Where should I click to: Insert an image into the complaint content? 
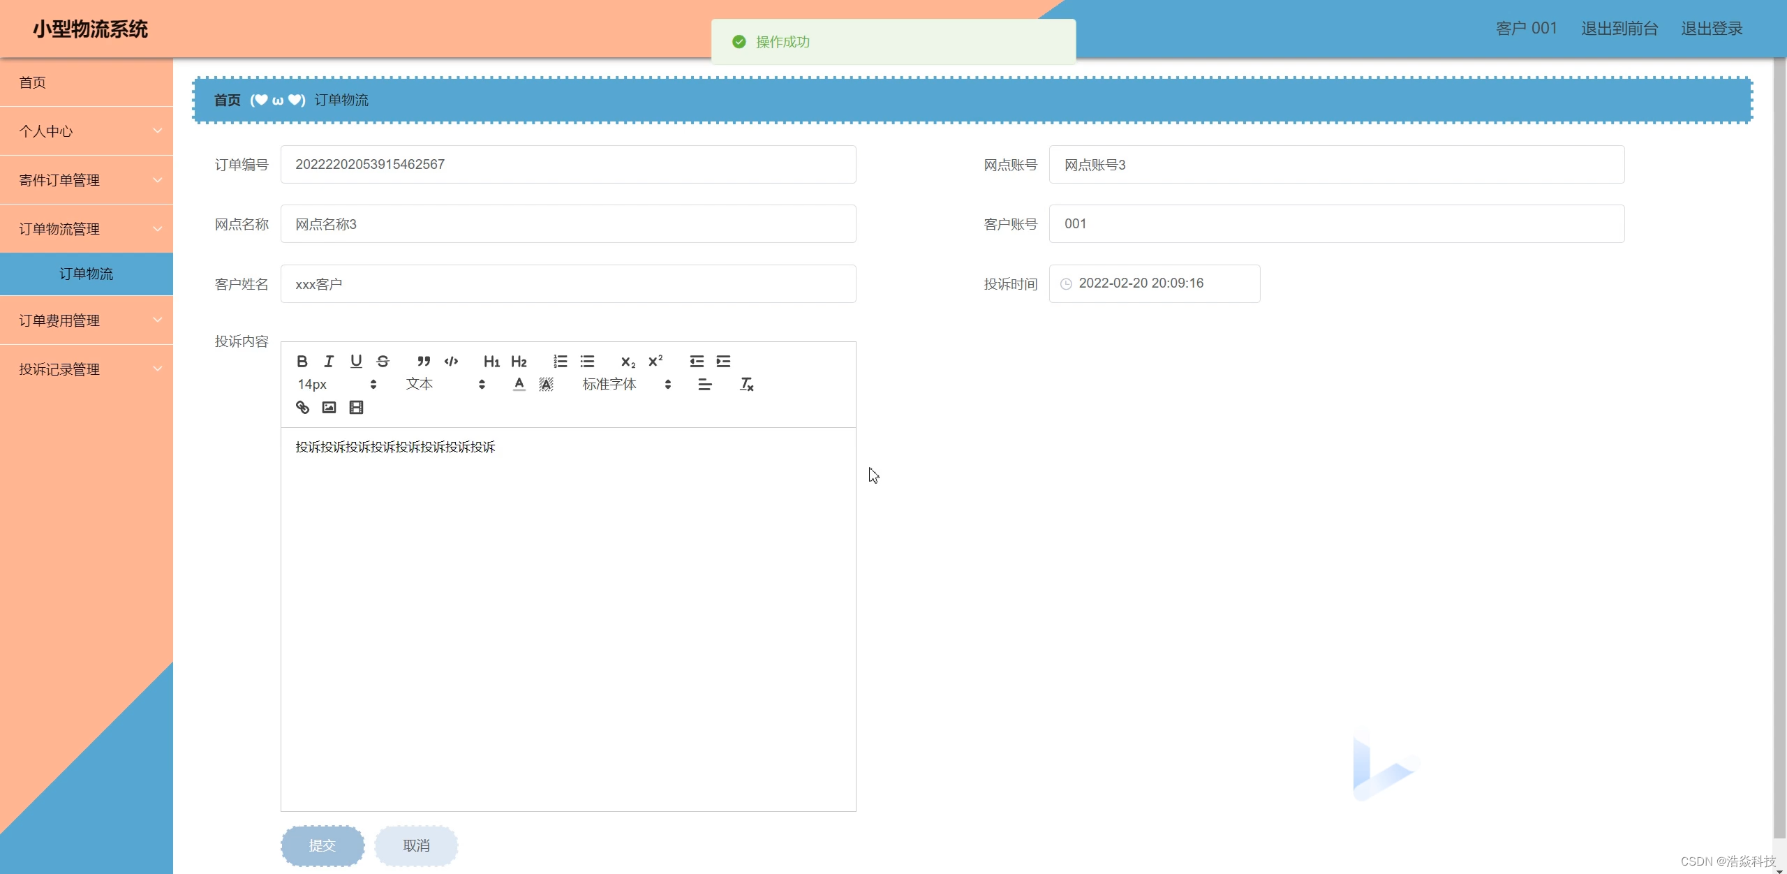(x=329, y=407)
